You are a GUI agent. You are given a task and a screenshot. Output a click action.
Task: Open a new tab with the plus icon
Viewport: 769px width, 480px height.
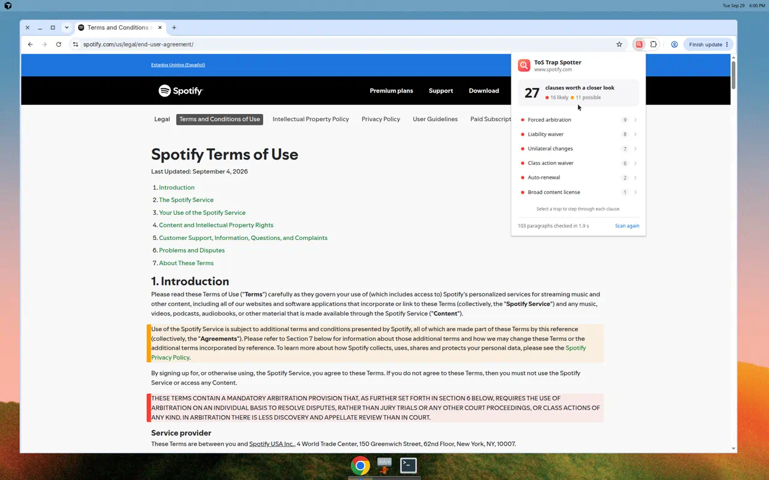click(174, 28)
